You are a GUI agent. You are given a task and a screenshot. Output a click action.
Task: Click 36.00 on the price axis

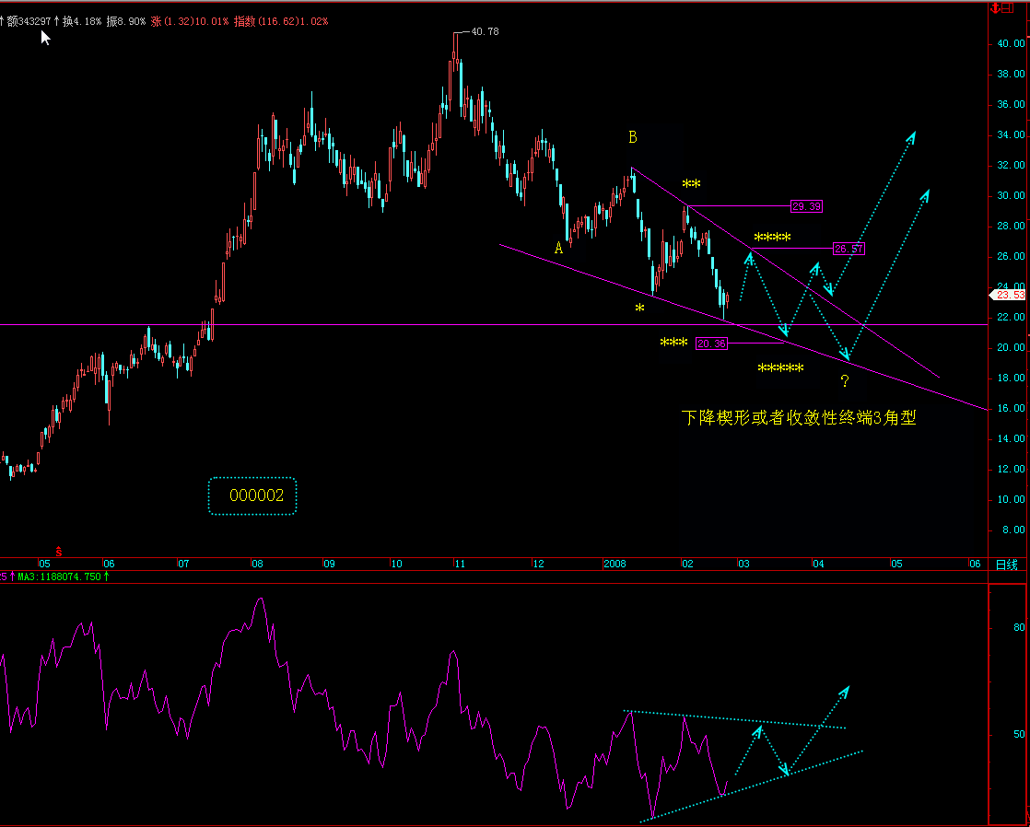point(1011,104)
